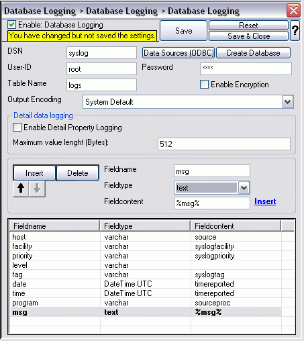Click the Fieldname column header

pyautogui.click(x=54, y=226)
